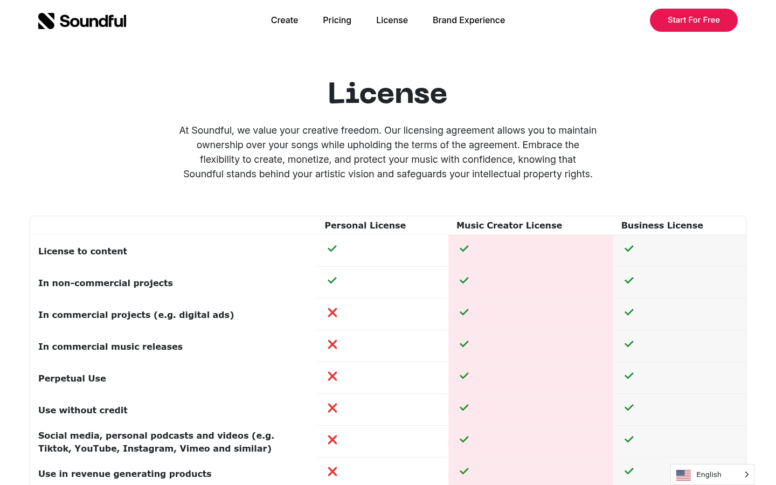Click Personal red X for Social media row
This screenshot has height=485, width=776.
(332, 440)
